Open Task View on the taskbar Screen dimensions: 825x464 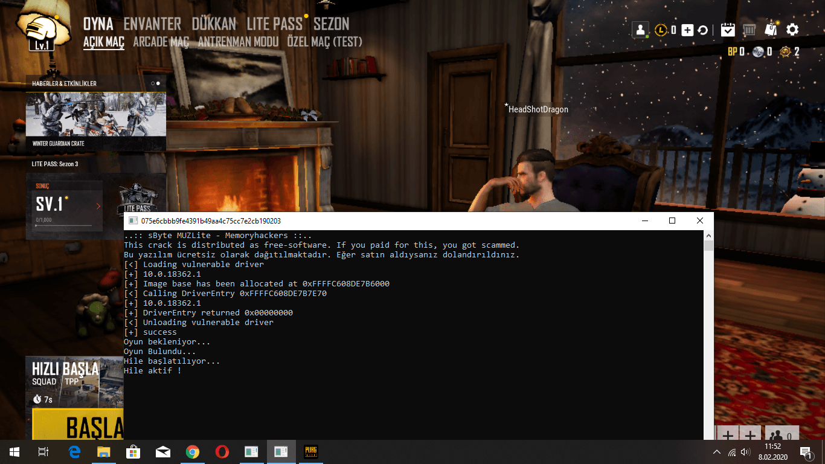[43, 452]
